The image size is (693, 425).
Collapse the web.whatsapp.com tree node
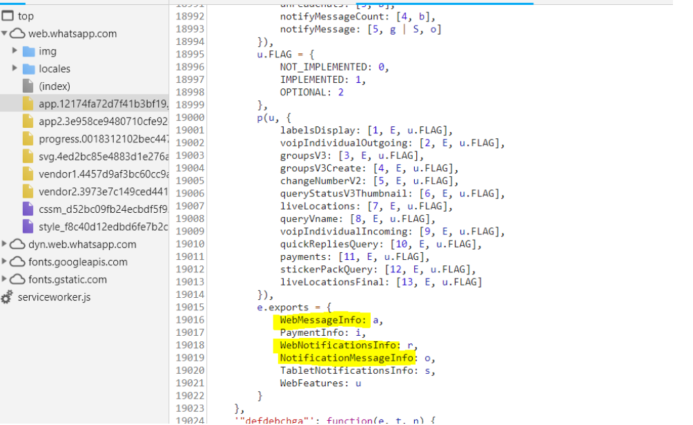(x=4, y=33)
